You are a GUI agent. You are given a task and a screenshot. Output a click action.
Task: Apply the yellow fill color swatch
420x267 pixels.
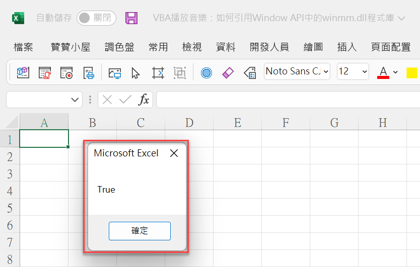click(x=412, y=73)
